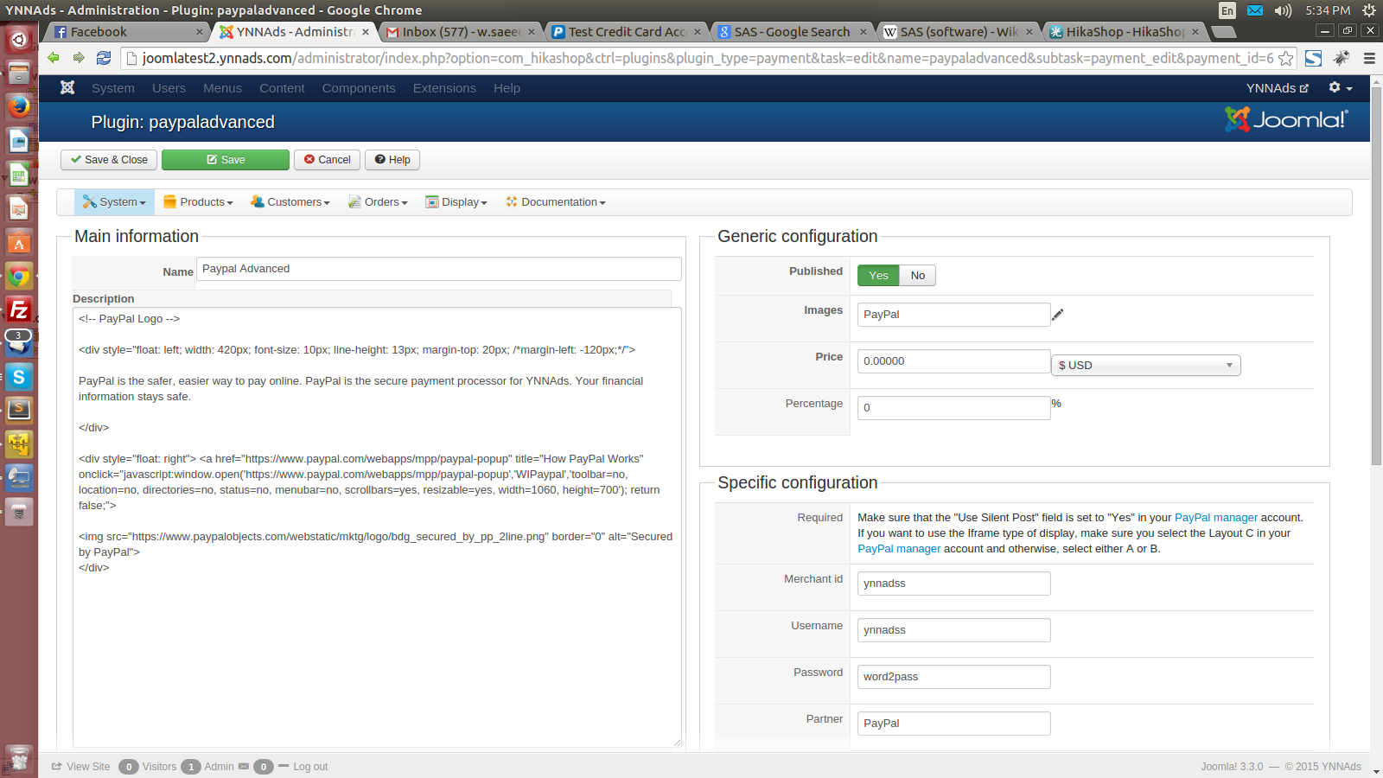Open the FileZilla launcher icon

point(19,309)
